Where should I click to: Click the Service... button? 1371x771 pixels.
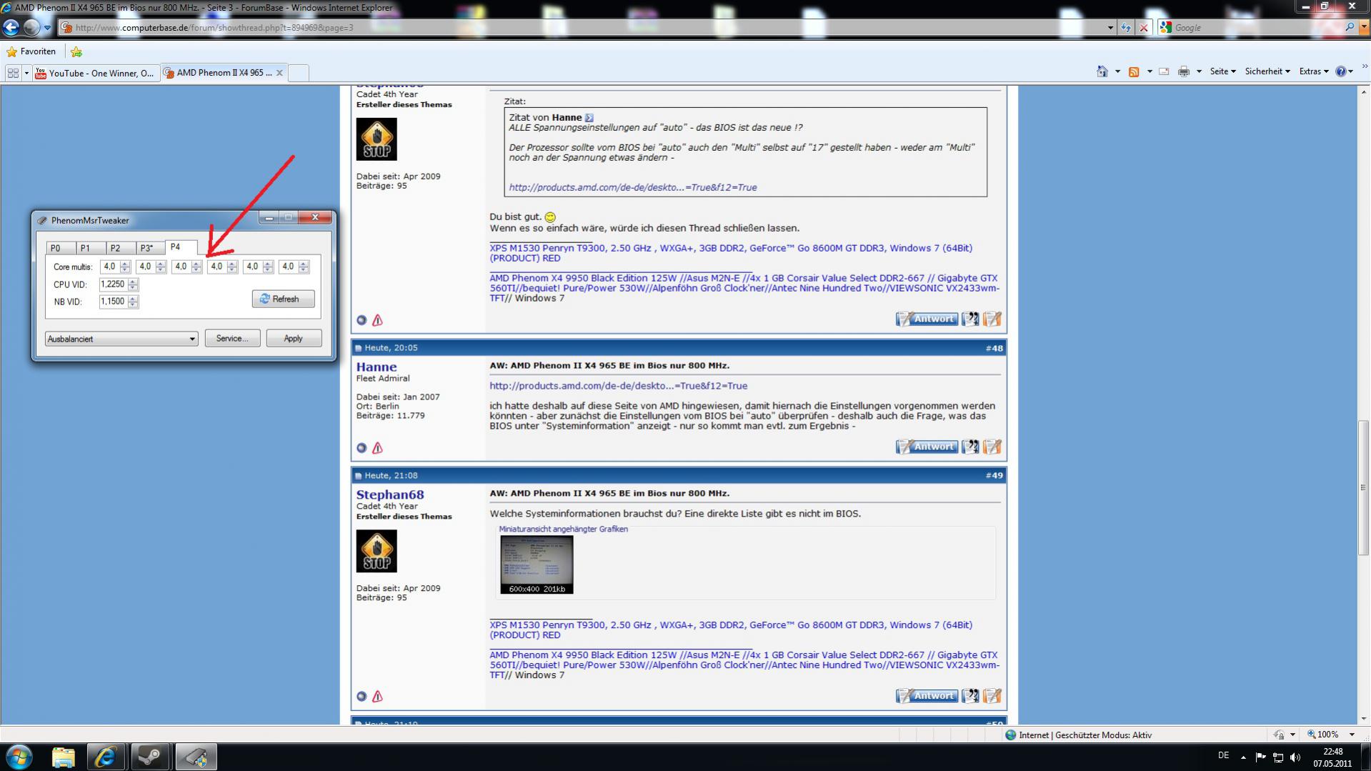click(231, 339)
